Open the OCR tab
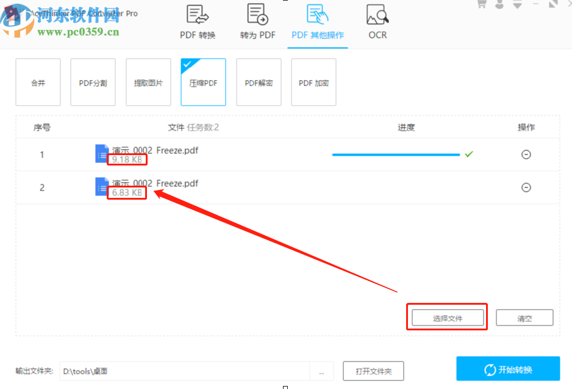Image resolution: width=572 pixels, height=389 pixels. [x=377, y=23]
